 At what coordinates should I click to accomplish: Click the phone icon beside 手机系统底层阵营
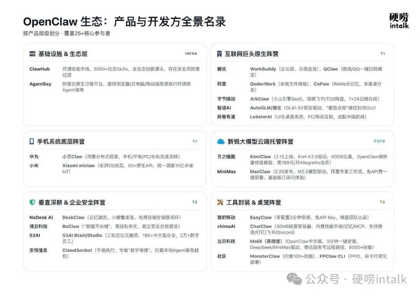pyautogui.click(x=31, y=141)
